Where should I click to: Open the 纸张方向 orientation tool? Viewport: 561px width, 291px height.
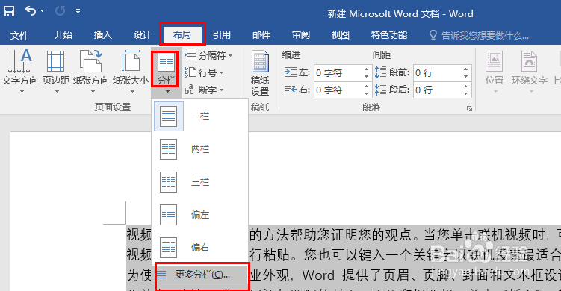coord(91,71)
